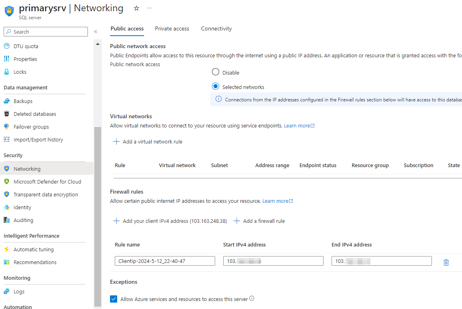Viewport: 462px width, 309px height.
Task: Select the Disable radio button
Action: coord(216,72)
